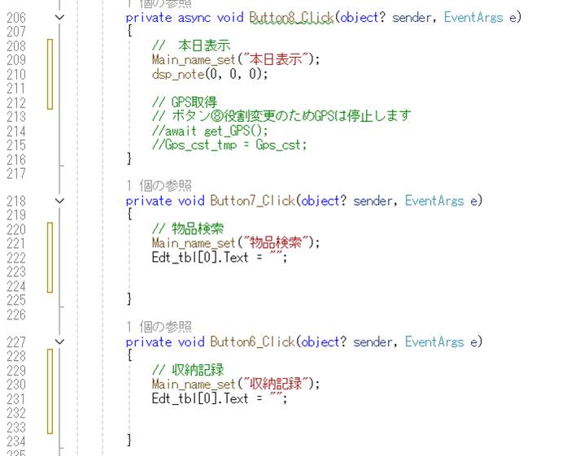Click the commented Gps_cst_tmp assignment line
This screenshot has width=562, height=456.
[x=229, y=145]
